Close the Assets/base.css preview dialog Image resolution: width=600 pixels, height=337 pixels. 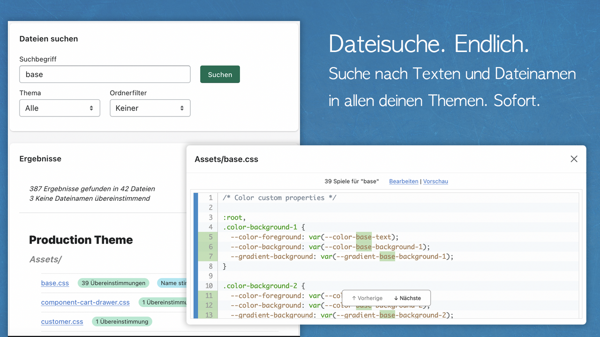(574, 159)
